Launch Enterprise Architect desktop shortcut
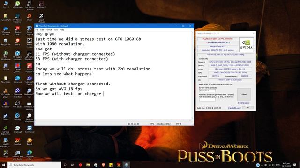 [x=18, y=93]
